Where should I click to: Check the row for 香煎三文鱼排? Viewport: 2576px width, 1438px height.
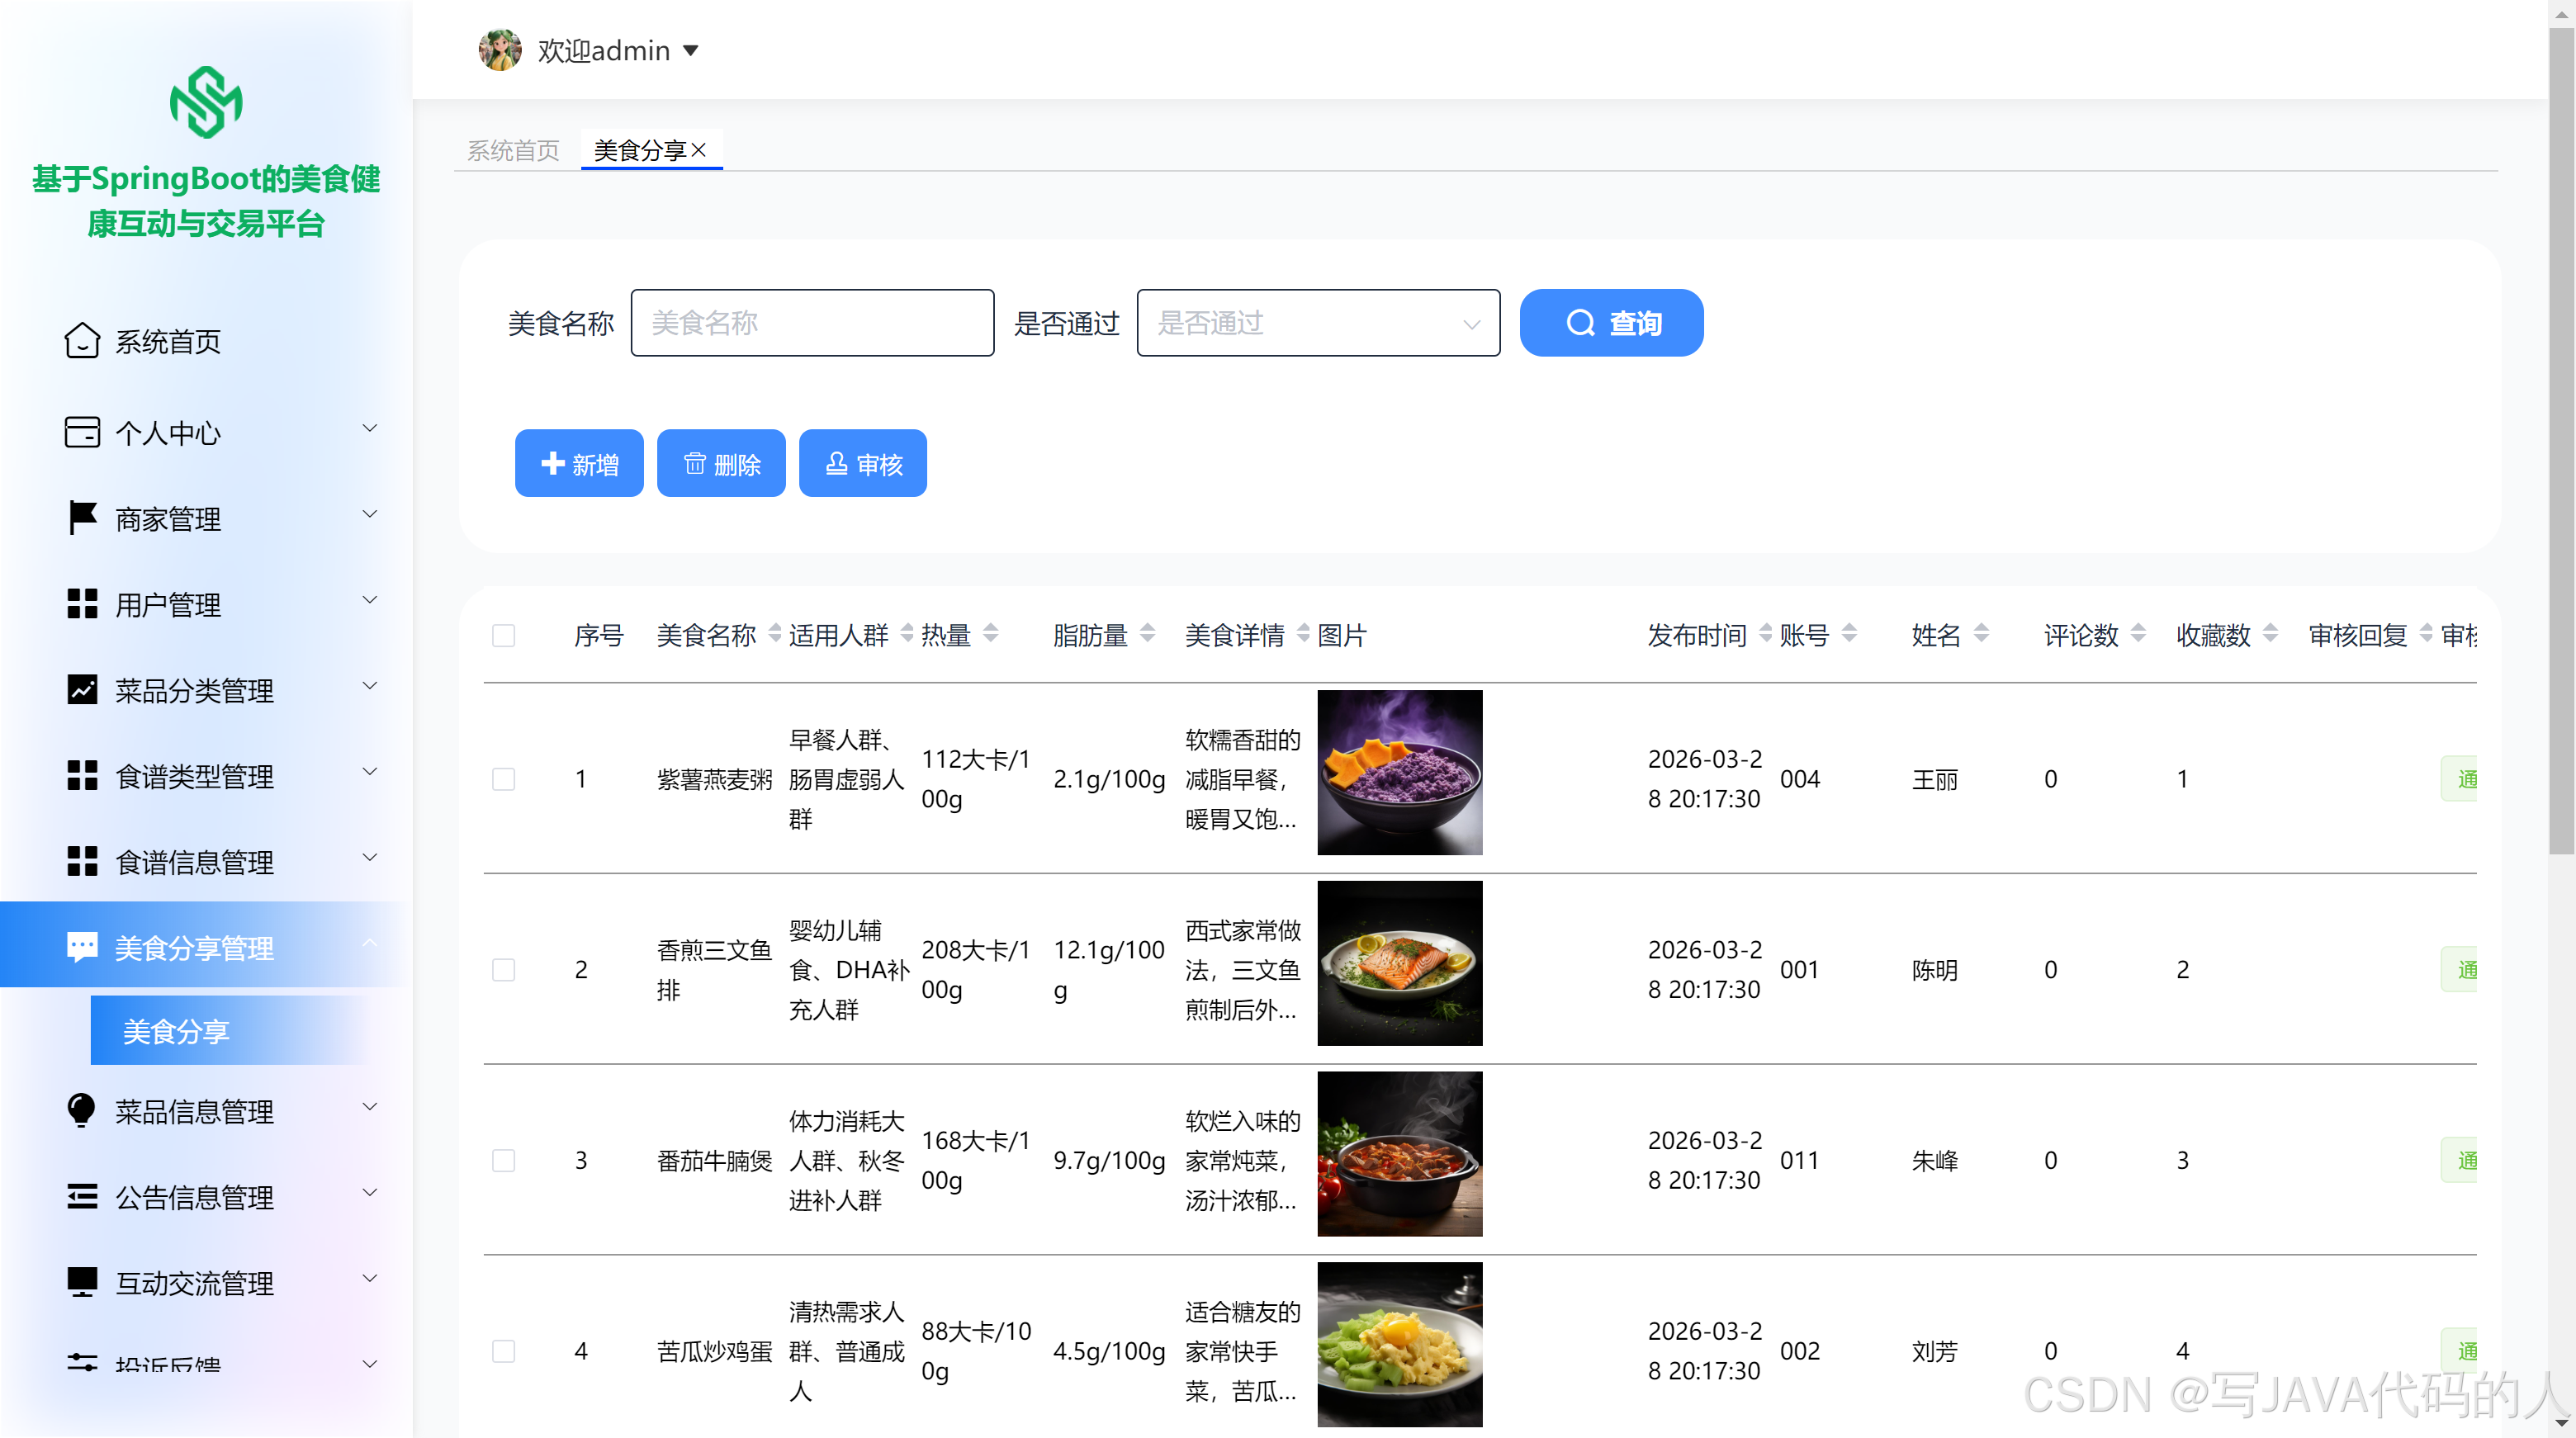(504, 970)
